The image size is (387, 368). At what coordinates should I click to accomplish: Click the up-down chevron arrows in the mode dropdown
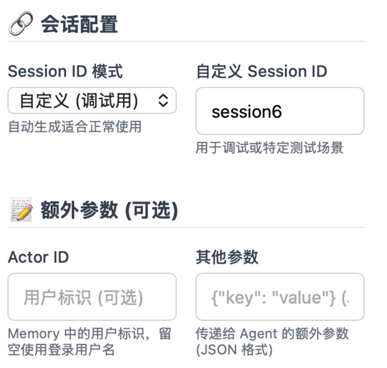163,101
